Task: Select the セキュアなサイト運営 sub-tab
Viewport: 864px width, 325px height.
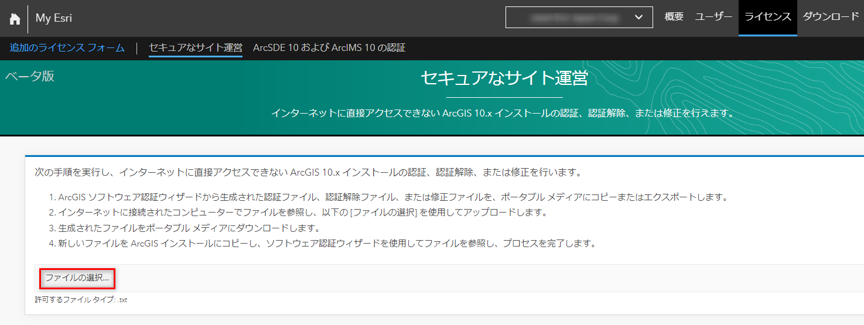Action: 196,48
